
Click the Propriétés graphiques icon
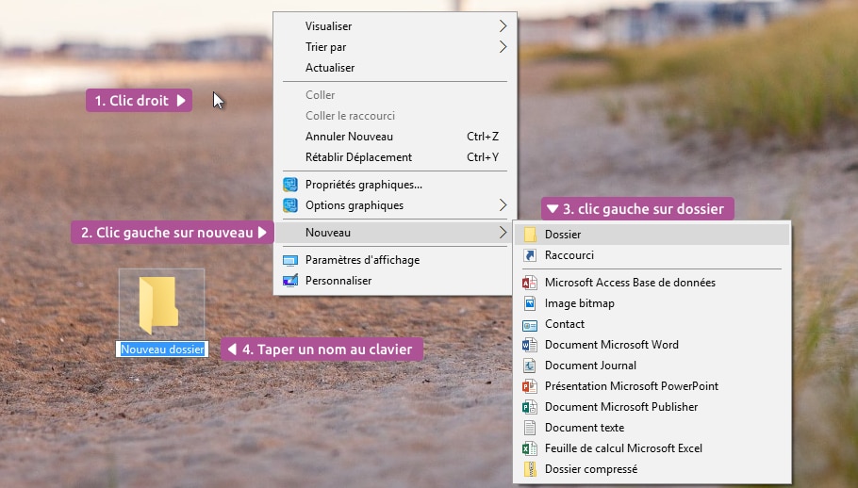tap(290, 185)
